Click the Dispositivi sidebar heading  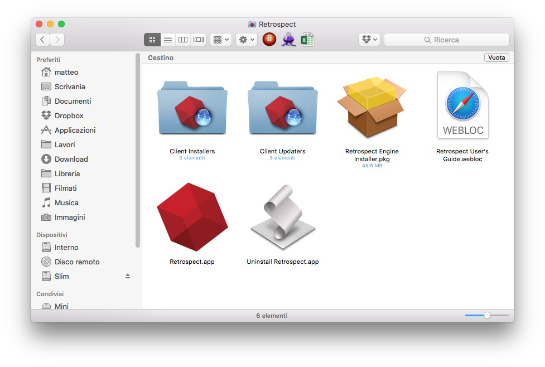pyautogui.click(x=52, y=235)
